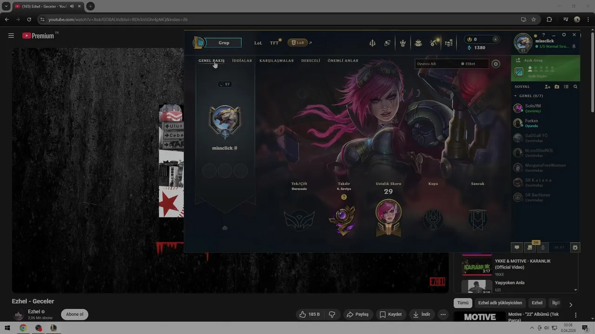Screen dimensions: 595x334
Task: Open YouTube hamburger guide menu
Action: pyautogui.click(x=11, y=36)
